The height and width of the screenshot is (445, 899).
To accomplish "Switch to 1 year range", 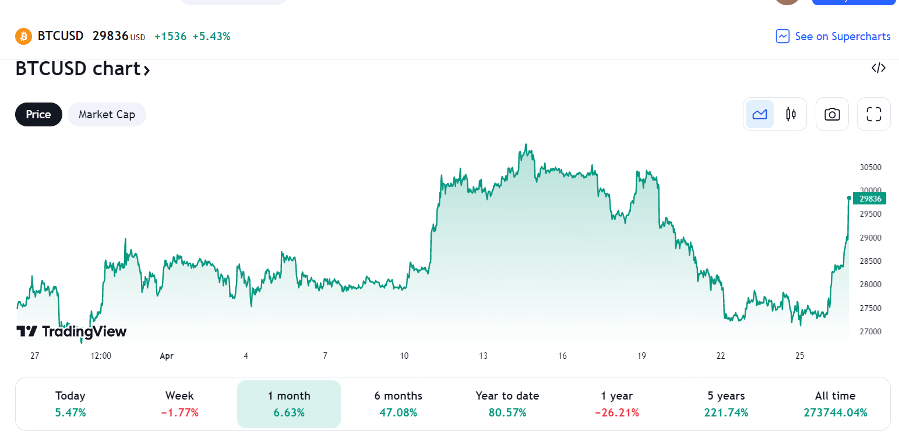I will [x=616, y=404].
